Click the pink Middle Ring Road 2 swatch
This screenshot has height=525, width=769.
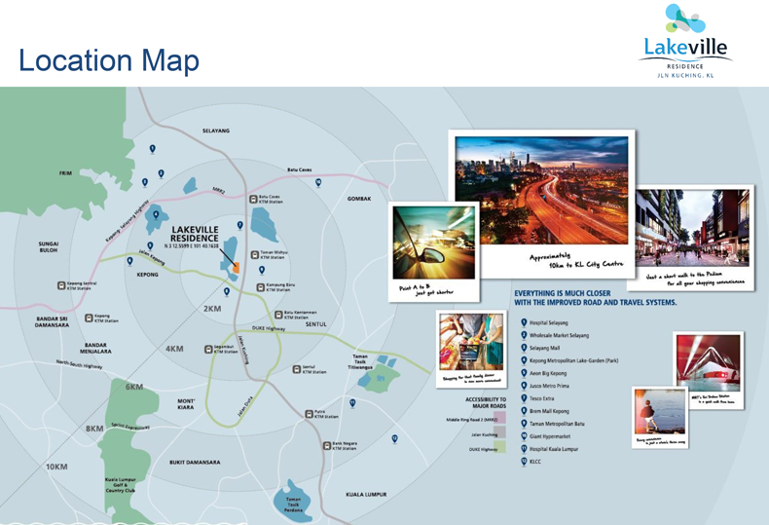[x=499, y=418]
